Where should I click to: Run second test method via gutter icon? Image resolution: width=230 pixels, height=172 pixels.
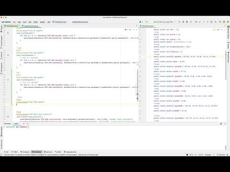point(8,55)
